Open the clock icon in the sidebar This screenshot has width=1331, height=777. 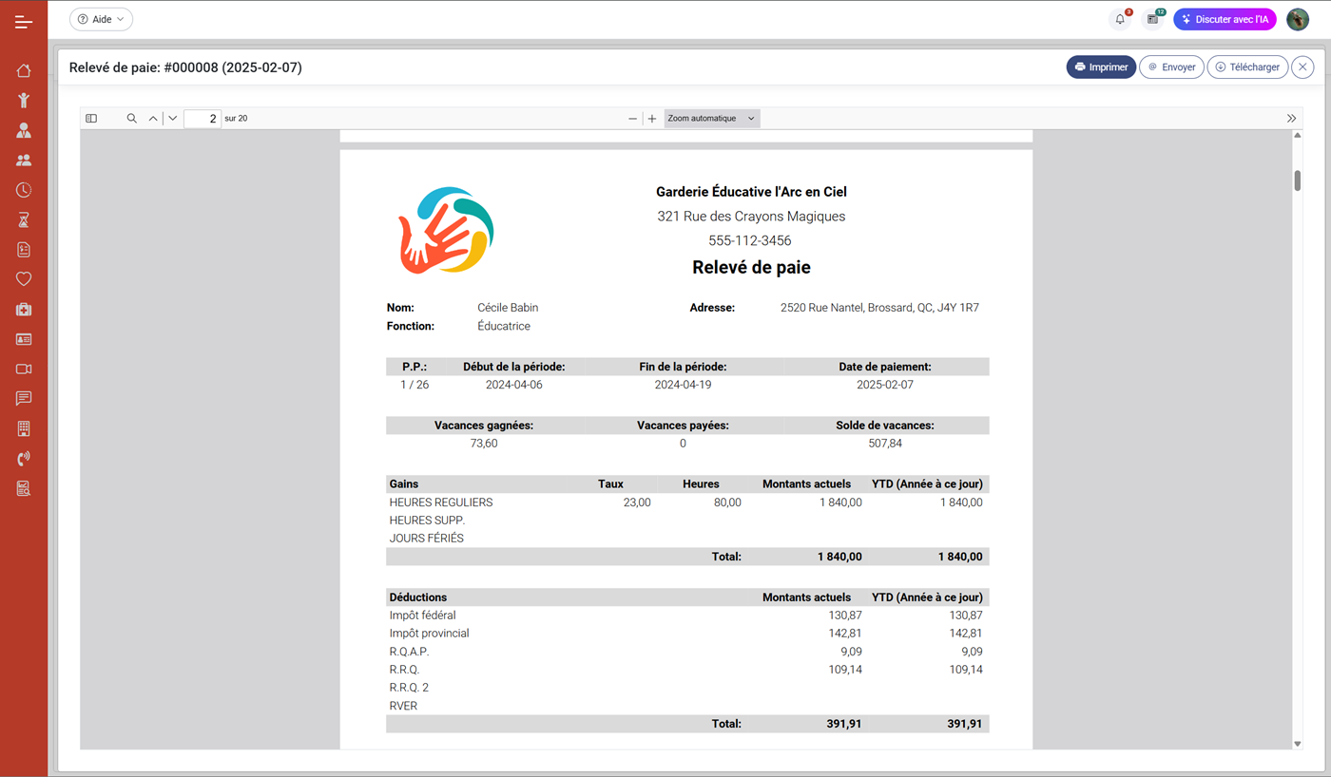click(24, 190)
